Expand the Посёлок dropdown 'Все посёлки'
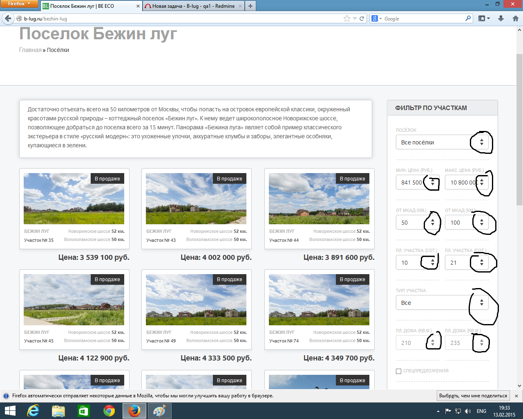 442,142
